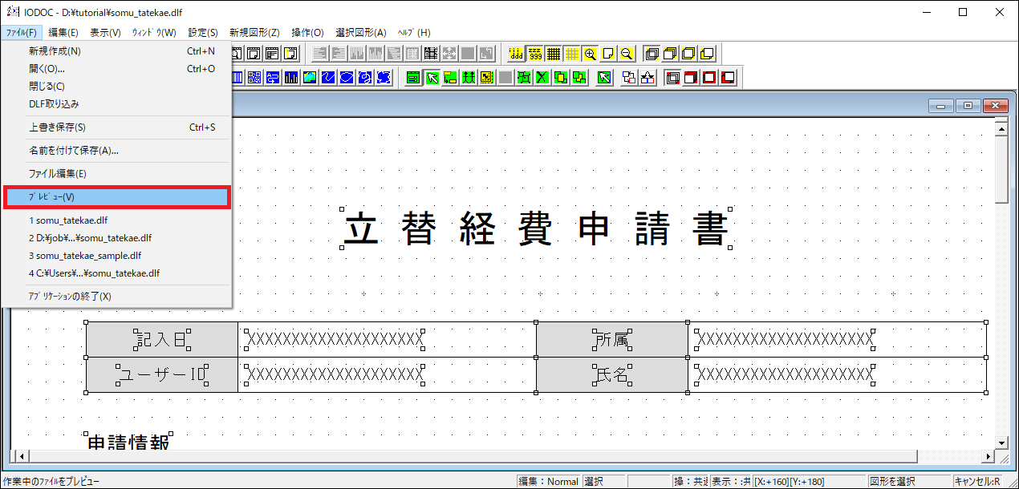The width and height of the screenshot is (1019, 489).
Task: Click the yellow 'zzz 999' display icon
Action: tap(535, 54)
